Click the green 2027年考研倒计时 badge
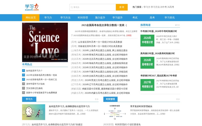The height and width of the screenshot is (126, 202). pyautogui.click(x=147, y=84)
